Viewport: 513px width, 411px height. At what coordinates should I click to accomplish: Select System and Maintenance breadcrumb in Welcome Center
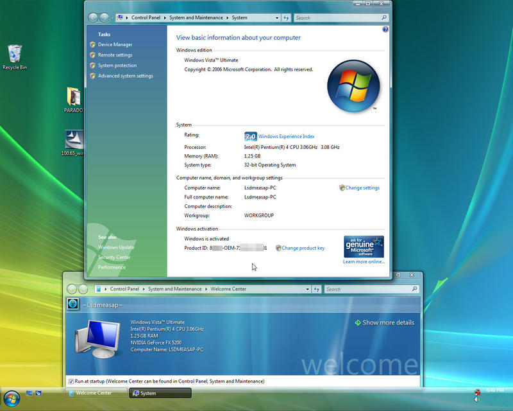[x=174, y=289]
